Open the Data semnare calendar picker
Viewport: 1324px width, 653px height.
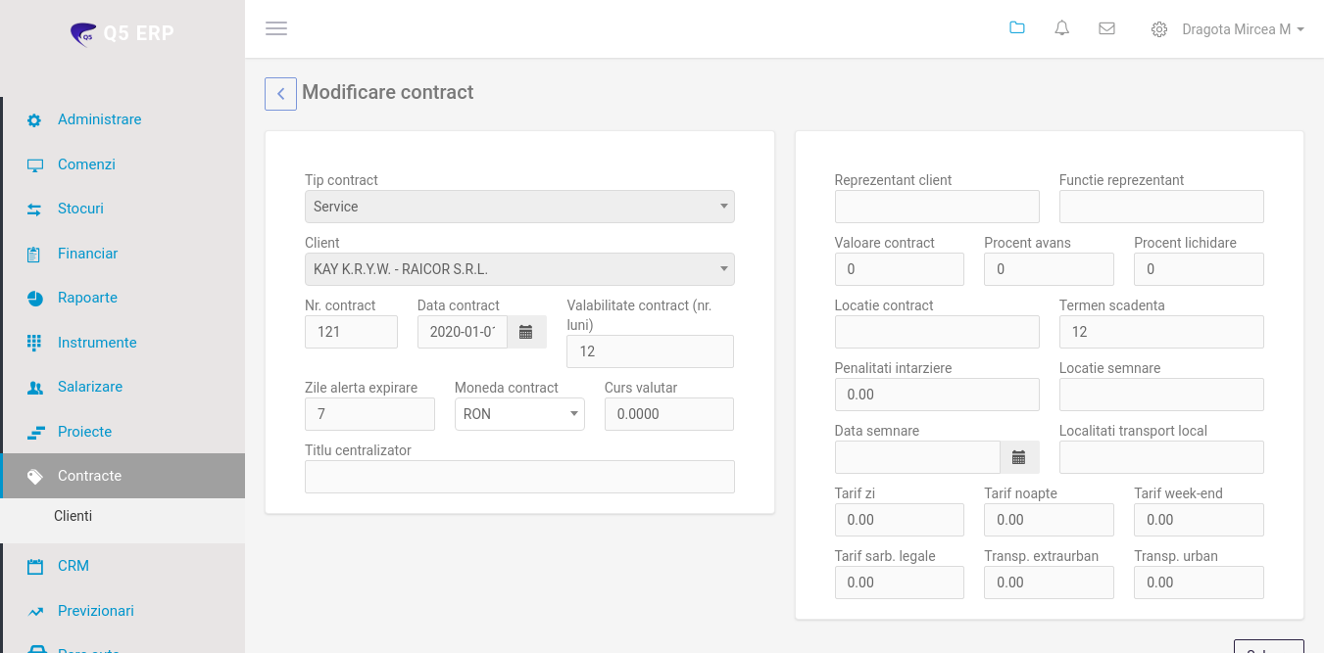(1018, 457)
